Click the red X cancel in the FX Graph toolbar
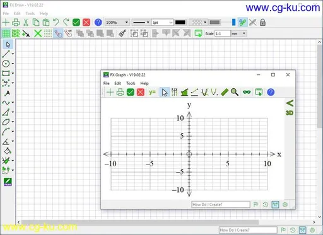Screen dimensions: 323x235 [x=141, y=92]
